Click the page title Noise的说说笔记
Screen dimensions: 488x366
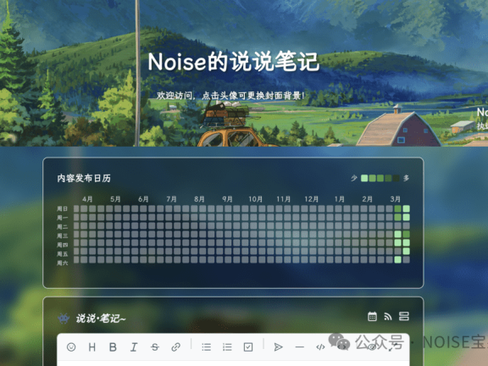(234, 62)
